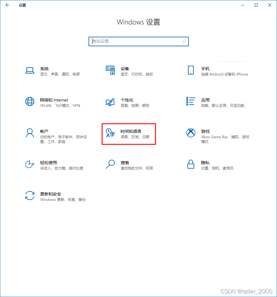The height and width of the screenshot is (297, 277).
Task: Click the Update & Security refresh icon
Action: point(30,196)
